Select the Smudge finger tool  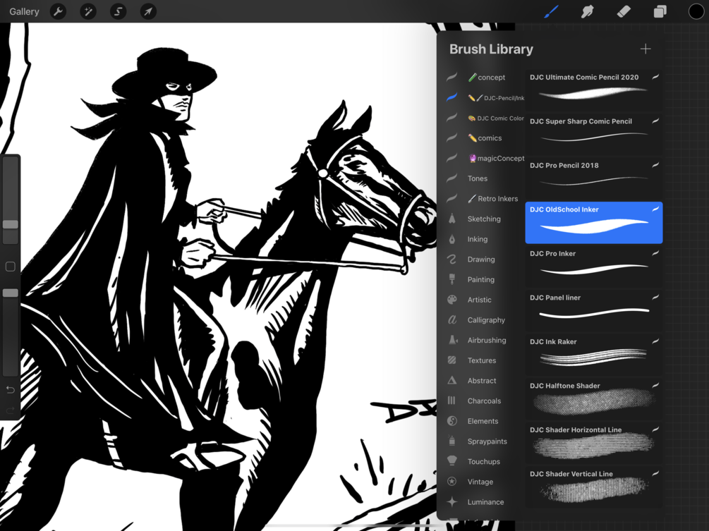588,11
